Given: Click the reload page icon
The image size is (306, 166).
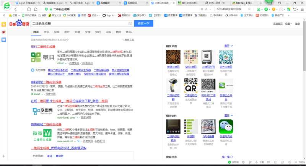Looking at the screenshot, I should click(x=29, y=9).
